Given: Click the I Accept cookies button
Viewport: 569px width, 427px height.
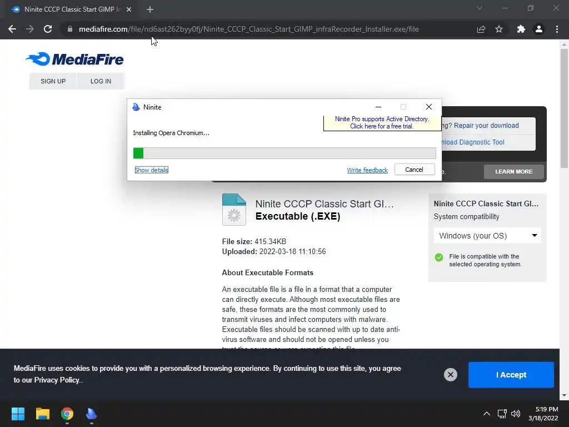Looking at the screenshot, I should coord(511,375).
